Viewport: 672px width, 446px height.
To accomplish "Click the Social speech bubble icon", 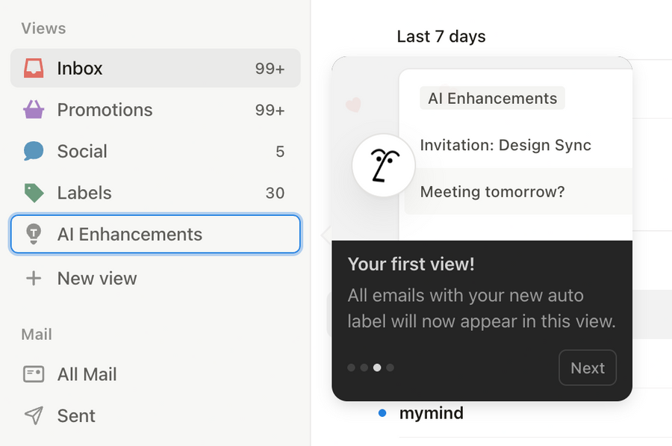I will point(33,151).
